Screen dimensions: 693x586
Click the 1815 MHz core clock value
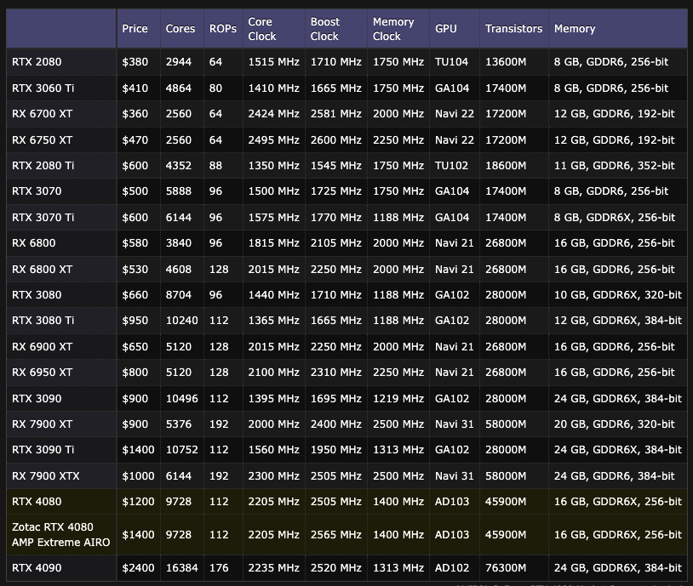(x=273, y=243)
